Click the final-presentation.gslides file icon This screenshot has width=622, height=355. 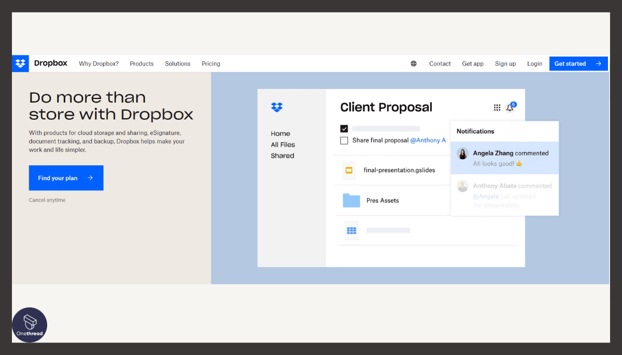pos(348,170)
